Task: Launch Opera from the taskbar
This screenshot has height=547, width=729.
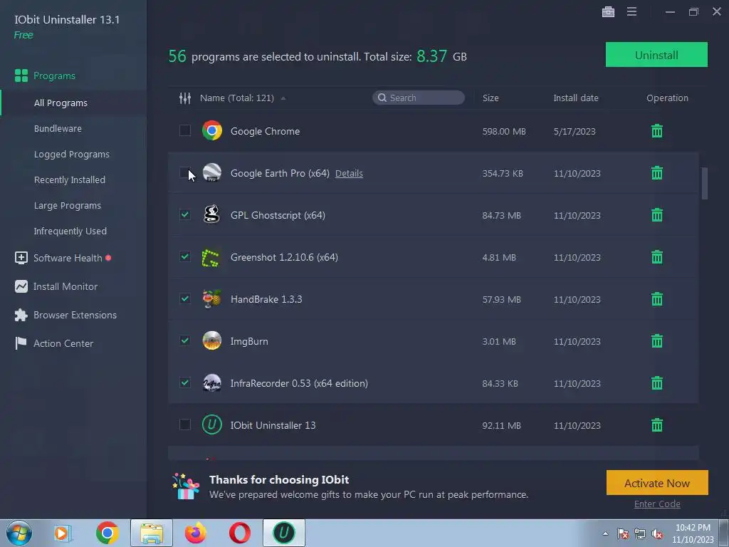Action: 239,533
